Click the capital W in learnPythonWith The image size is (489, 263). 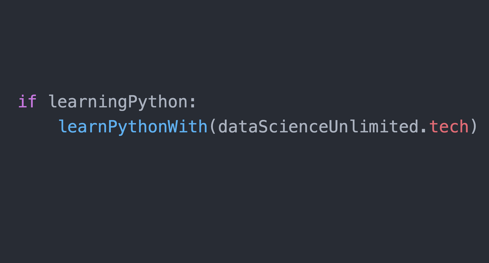[173, 127]
